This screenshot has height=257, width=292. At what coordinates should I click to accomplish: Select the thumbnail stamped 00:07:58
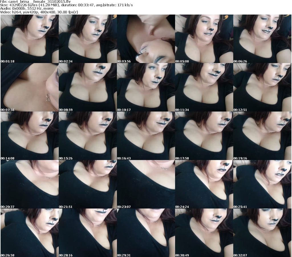click(30, 87)
